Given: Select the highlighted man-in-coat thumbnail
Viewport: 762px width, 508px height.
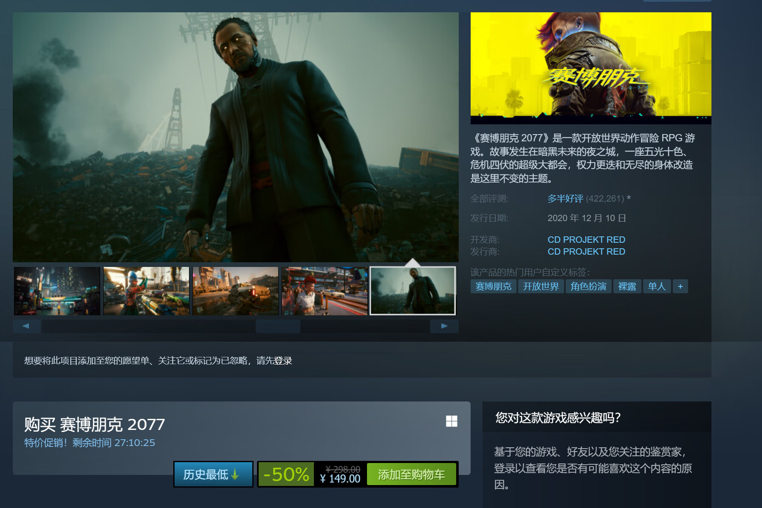Looking at the screenshot, I should coord(413,291).
